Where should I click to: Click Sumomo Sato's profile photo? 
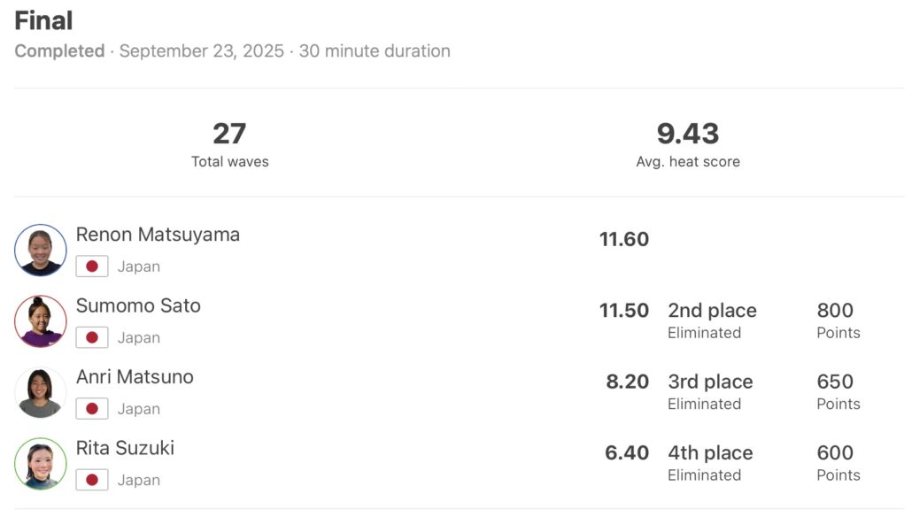[x=41, y=321]
